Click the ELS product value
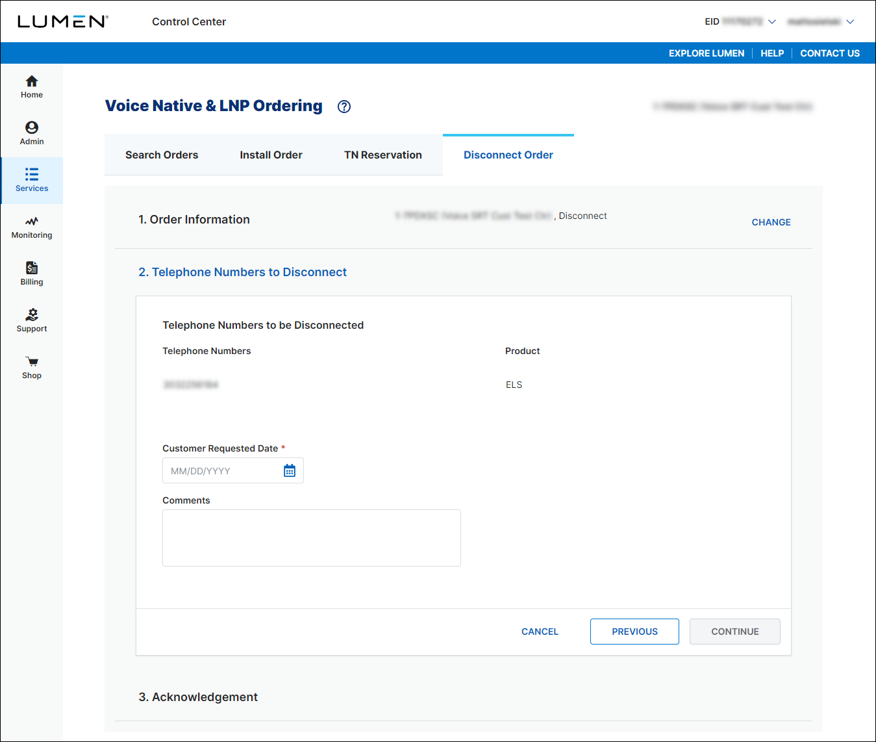The height and width of the screenshot is (742, 876). coord(514,385)
